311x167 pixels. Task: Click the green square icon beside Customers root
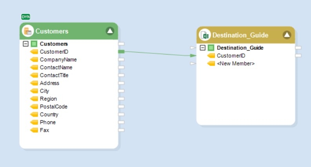(34, 44)
